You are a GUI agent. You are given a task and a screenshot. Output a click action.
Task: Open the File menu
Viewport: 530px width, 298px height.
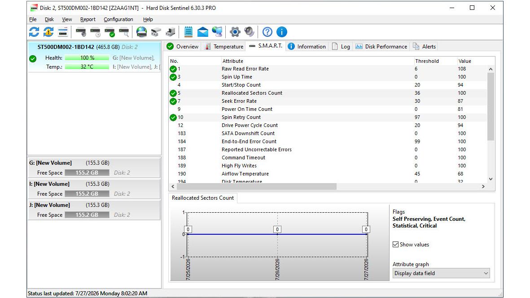tap(33, 19)
